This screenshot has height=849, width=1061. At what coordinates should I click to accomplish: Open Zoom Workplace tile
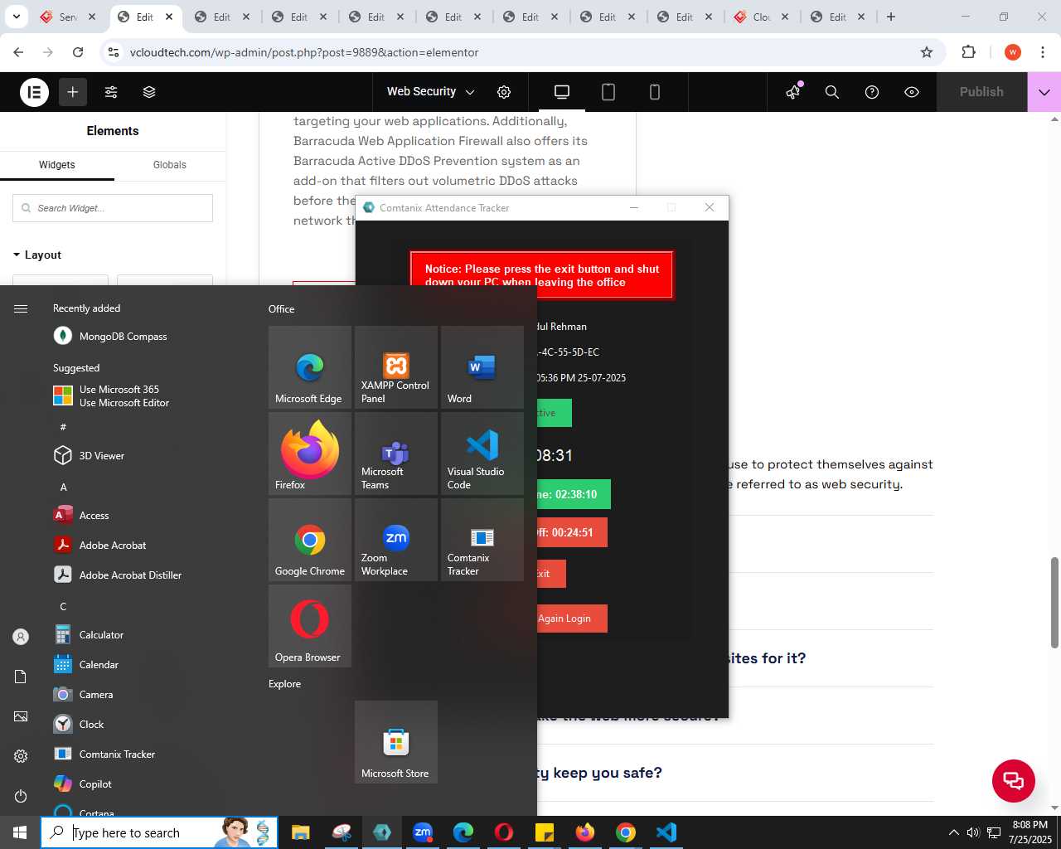(396, 540)
